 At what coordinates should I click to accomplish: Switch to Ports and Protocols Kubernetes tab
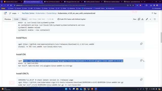click(53, 2)
